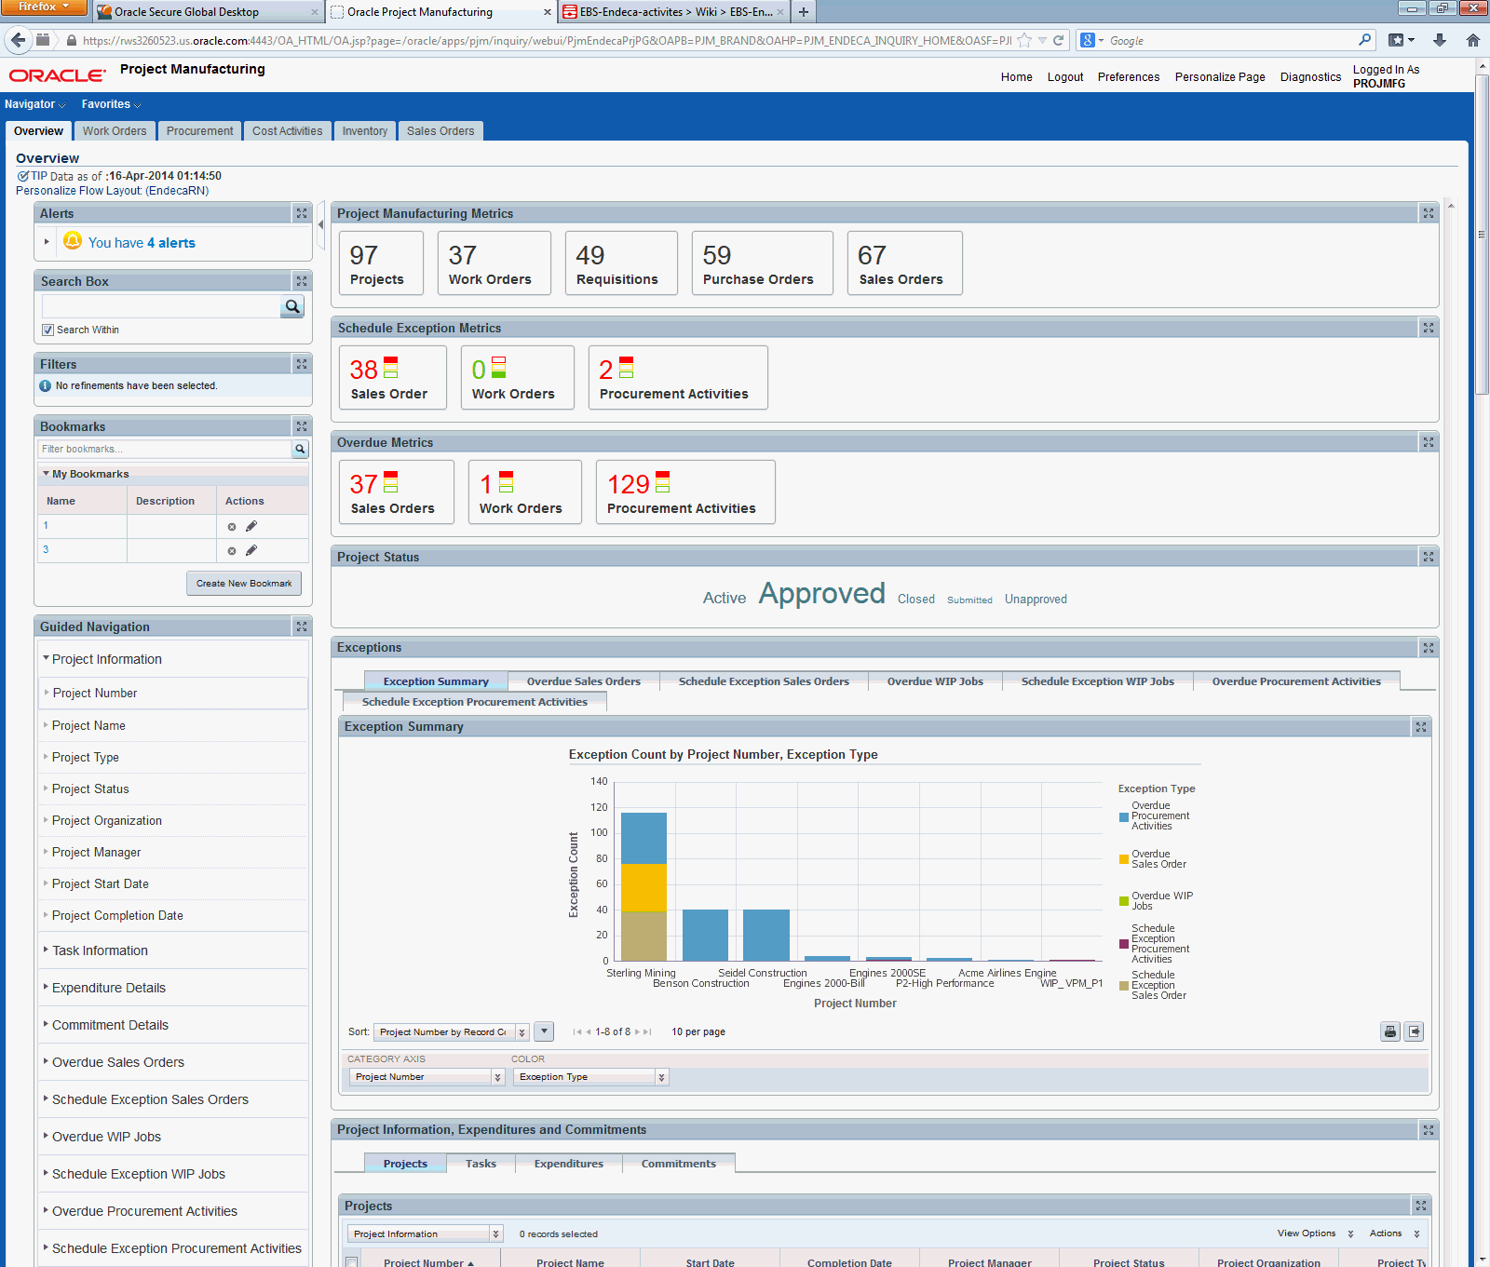Open Firefox home page icon
This screenshot has height=1267, width=1490.
point(1473,40)
